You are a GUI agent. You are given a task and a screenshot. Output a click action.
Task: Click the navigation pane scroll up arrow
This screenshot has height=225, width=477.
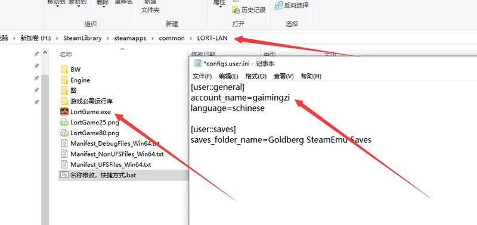coord(45,53)
